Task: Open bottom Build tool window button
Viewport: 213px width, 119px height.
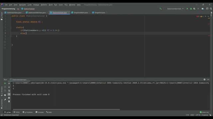Action: 49,112
